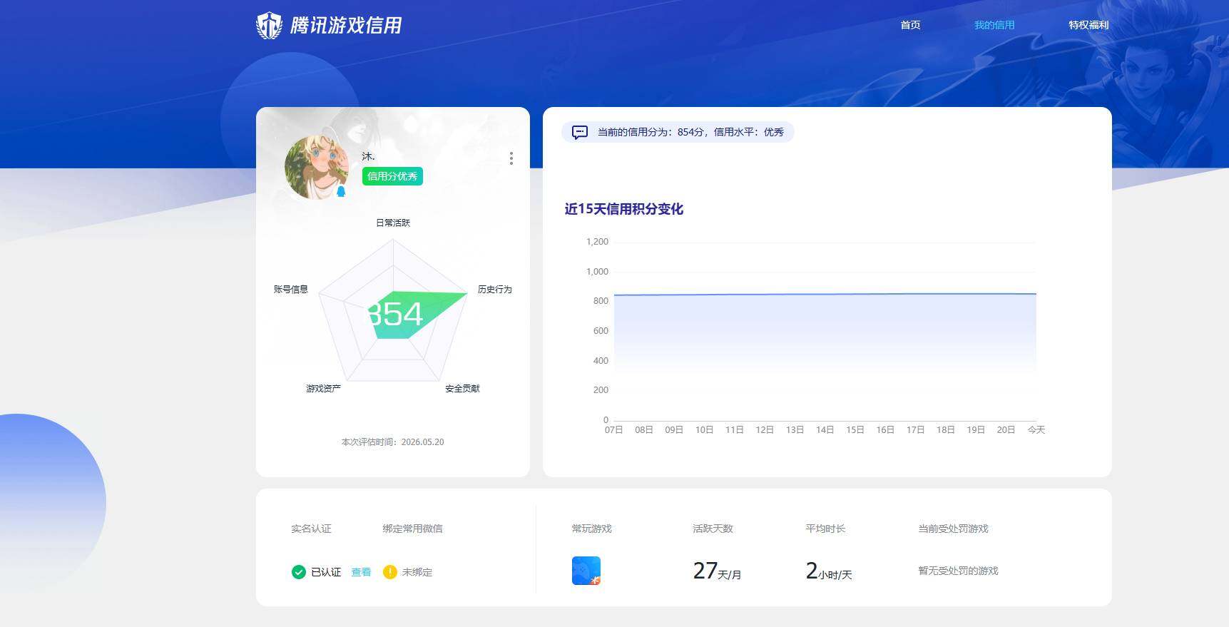Image resolution: width=1229 pixels, height=627 pixels.
Task: Click the 今天 label on chart axis
Action: 1036,429
